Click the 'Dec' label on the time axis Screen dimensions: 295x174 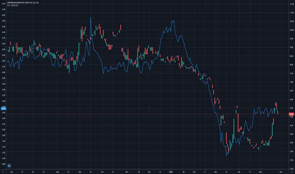[x=149, y=172]
